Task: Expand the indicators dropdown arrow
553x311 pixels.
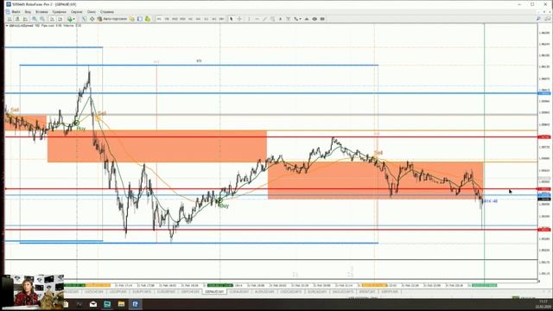Action: pos(74,19)
